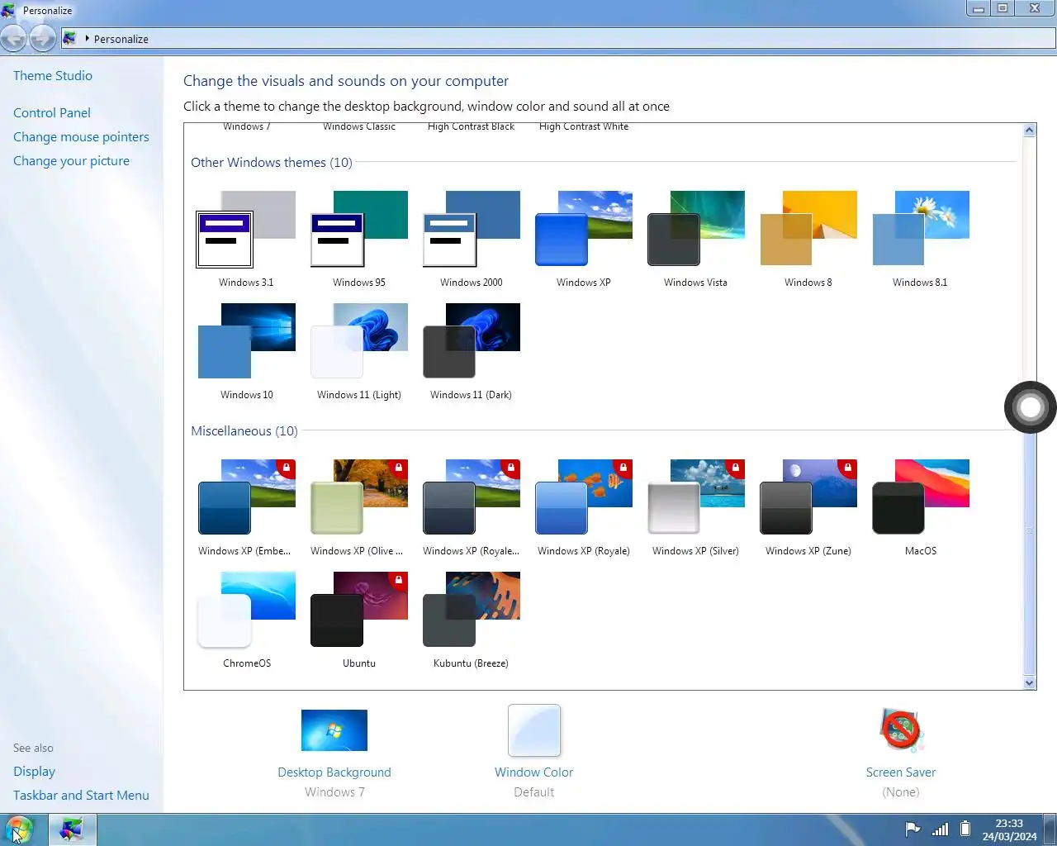Screen dimensions: 1057x846
Task: Click the Window Color label link
Action: [534, 772]
